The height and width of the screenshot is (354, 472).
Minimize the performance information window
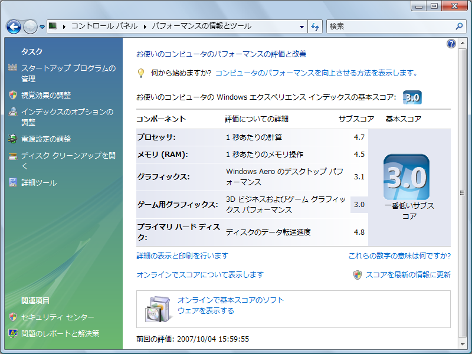tap(419, 6)
